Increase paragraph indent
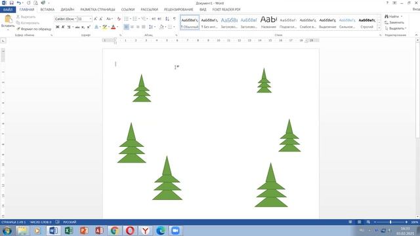The height and width of the screenshot is (236, 420). tap(159, 19)
